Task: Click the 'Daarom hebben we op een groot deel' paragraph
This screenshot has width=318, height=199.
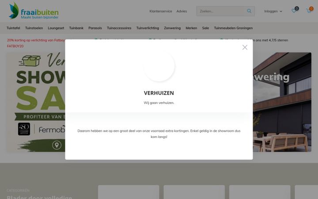Action: point(159,134)
